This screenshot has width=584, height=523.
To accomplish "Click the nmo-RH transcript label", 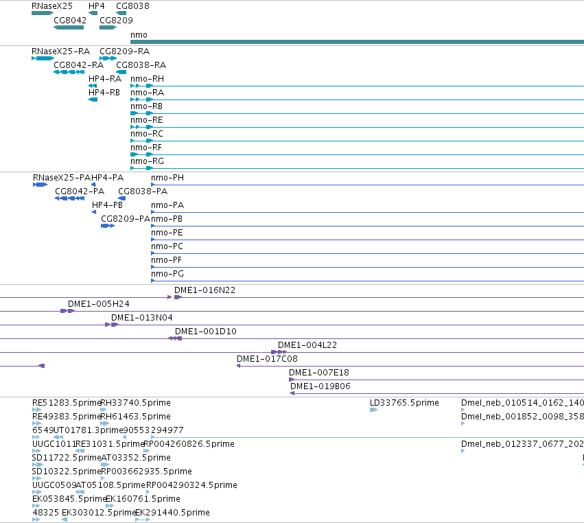I will click(147, 79).
